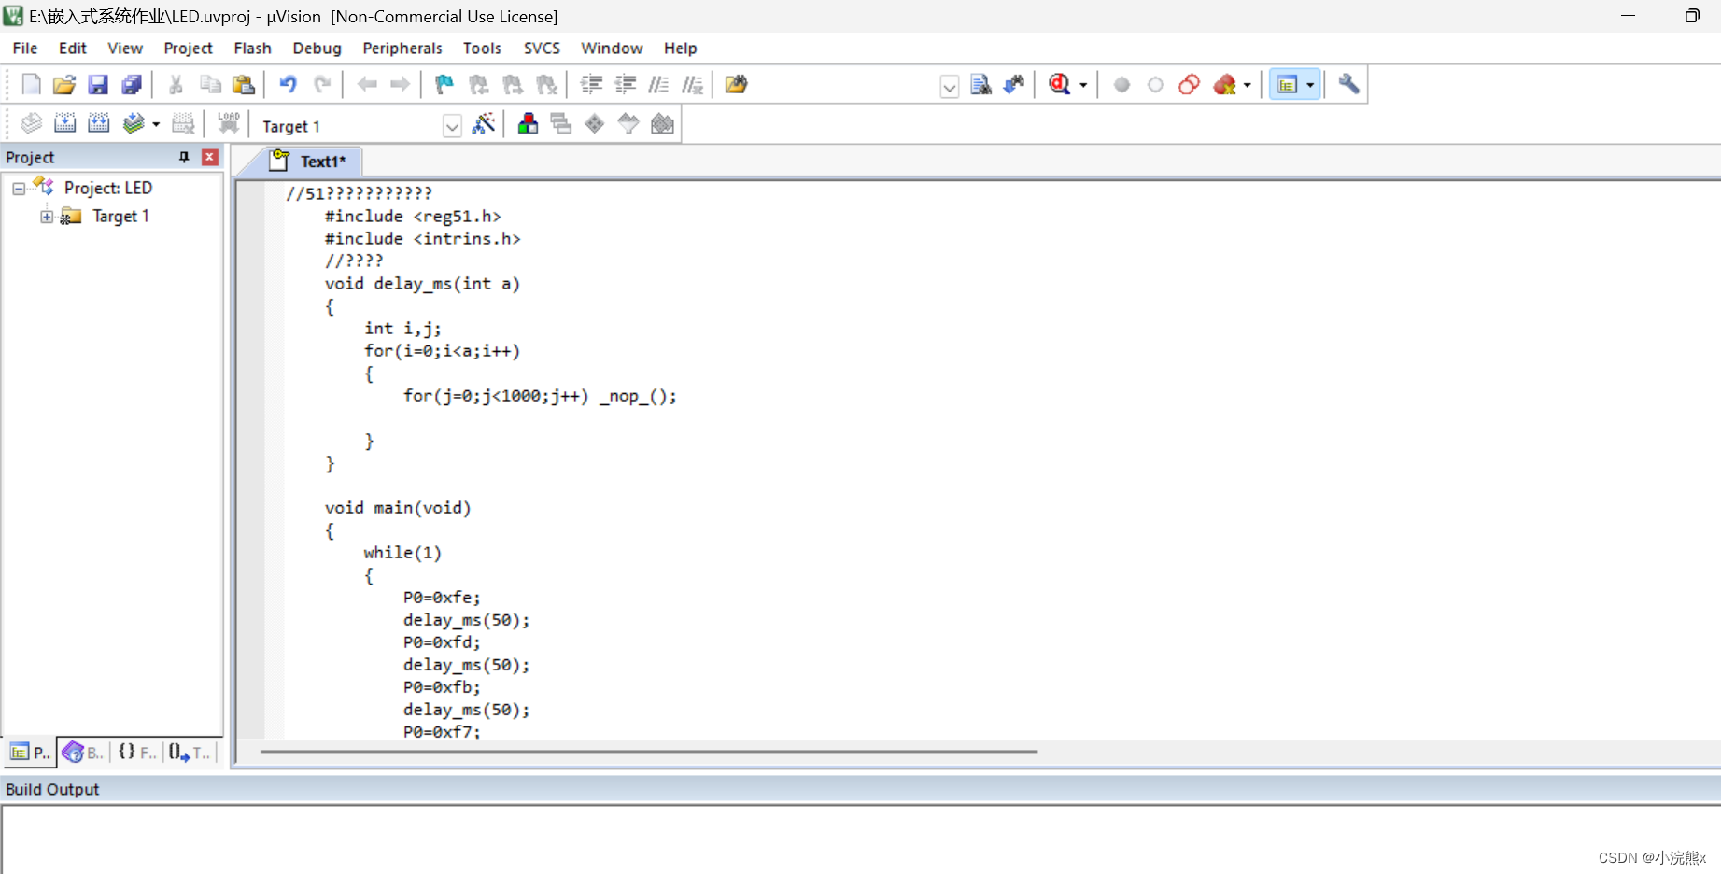Insert or remove bookmark flag icon

point(444,85)
